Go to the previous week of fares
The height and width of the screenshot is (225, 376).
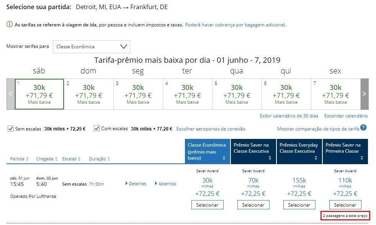point(11,94)
